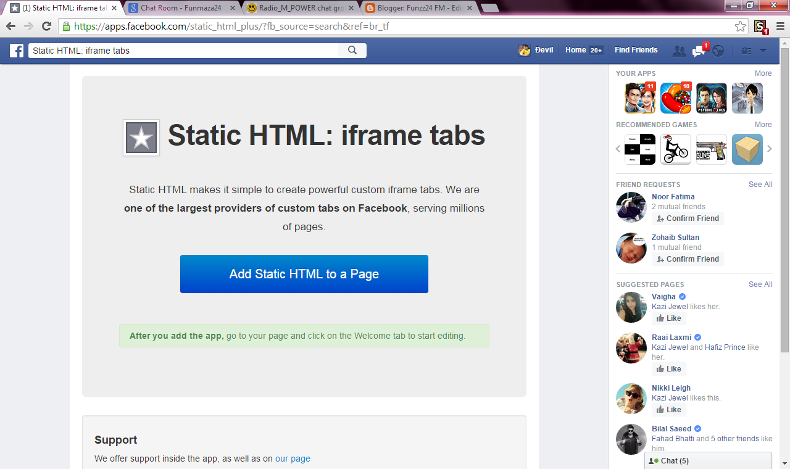Click the browser forward arrow
The height and width of the screenshot is (469, 790).
tap(28, 27)
